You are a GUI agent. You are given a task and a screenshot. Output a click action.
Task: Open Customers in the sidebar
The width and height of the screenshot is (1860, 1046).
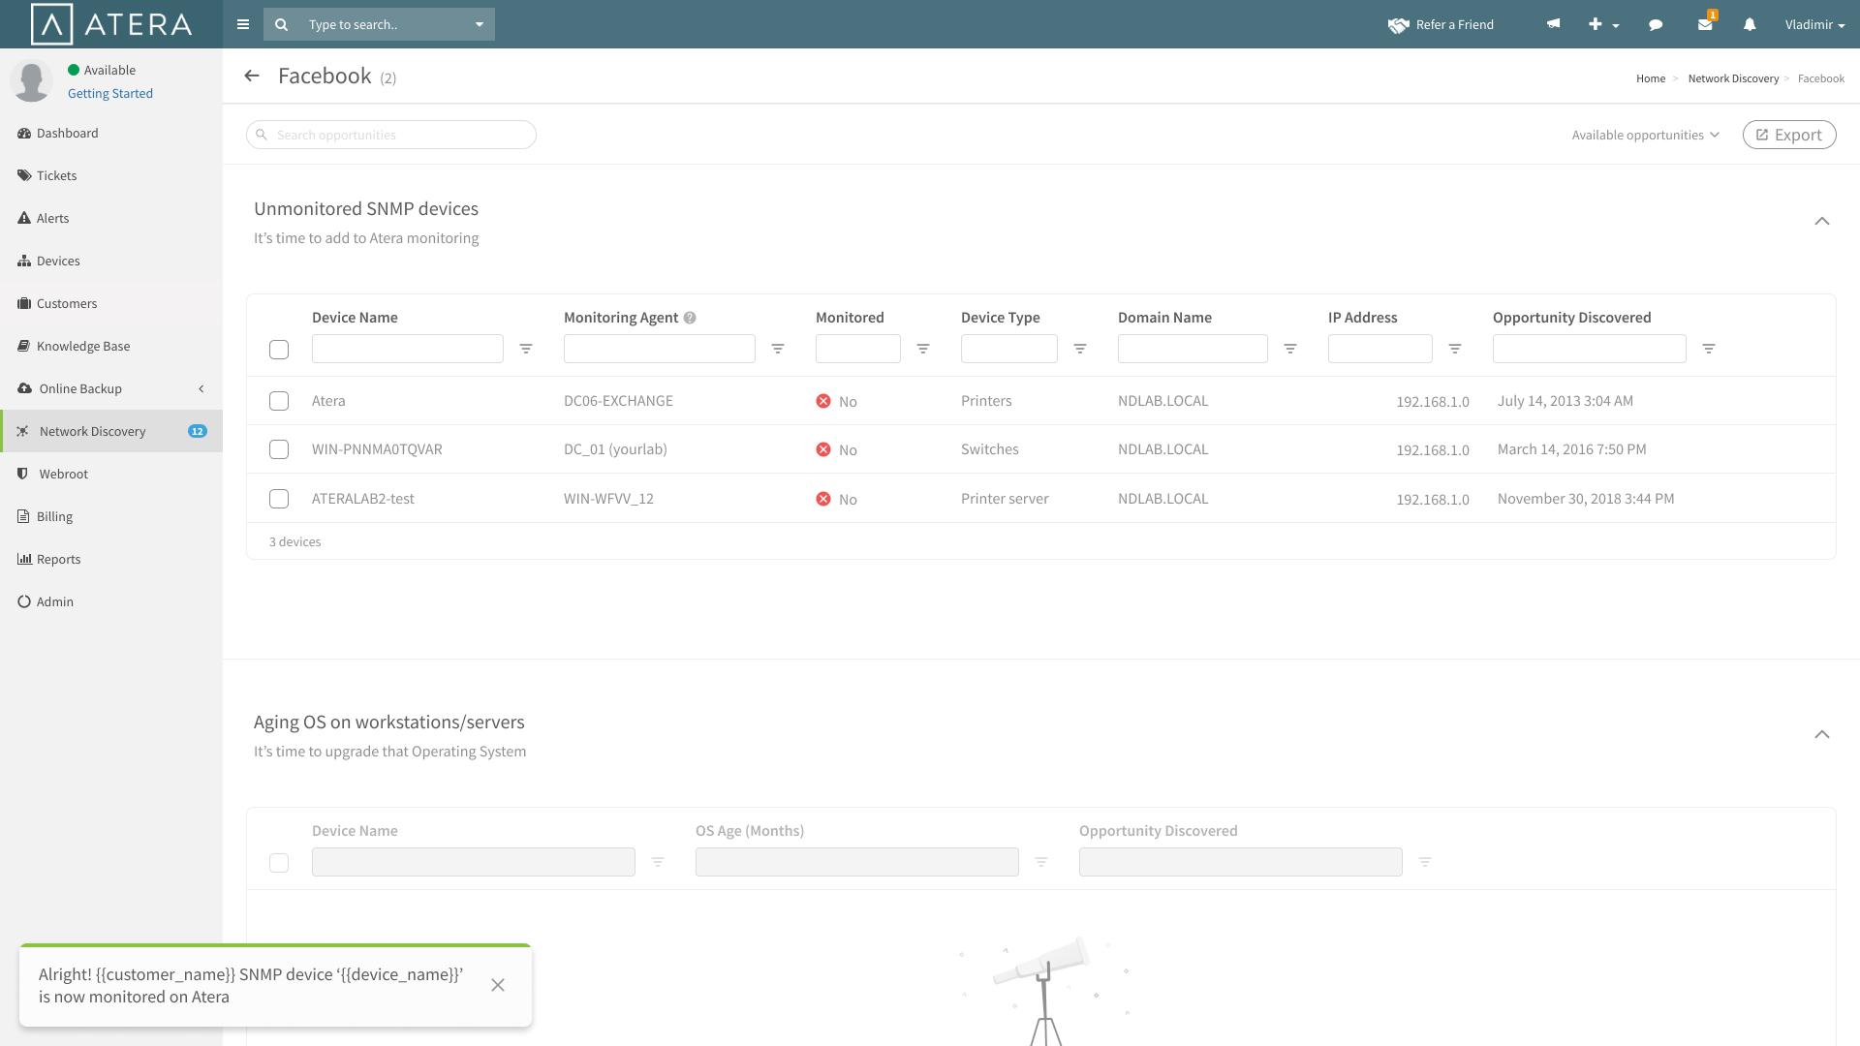[x=111, y=303]
